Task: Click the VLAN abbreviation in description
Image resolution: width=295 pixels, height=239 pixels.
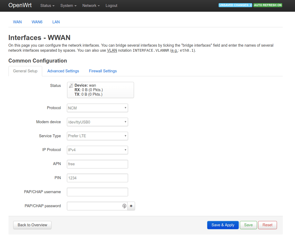Action: click(x=112, y=50)
